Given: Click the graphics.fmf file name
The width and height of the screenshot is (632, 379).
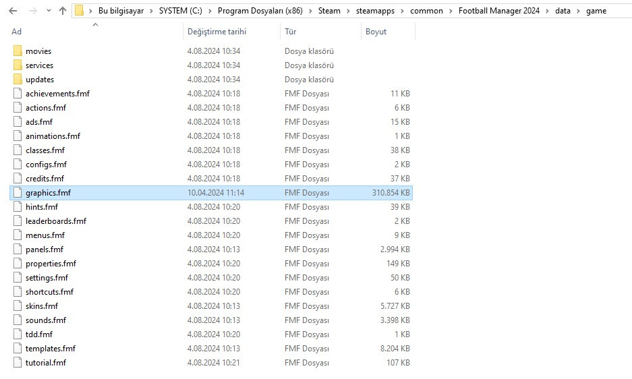Looking at the screenshot, I should tap(48, 193).
